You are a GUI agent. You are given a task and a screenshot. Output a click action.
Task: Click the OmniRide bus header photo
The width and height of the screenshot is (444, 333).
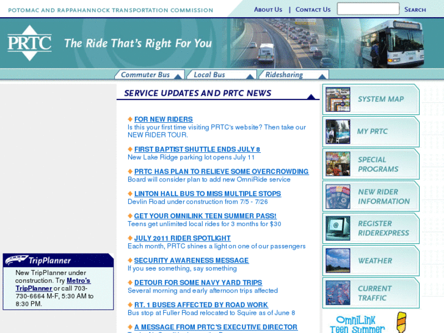pyautogui.click(x=392, y=43)
